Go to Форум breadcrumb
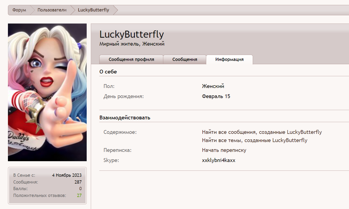Screen dimensions: 349x209 pyautogui.click(x=19, y=10)
